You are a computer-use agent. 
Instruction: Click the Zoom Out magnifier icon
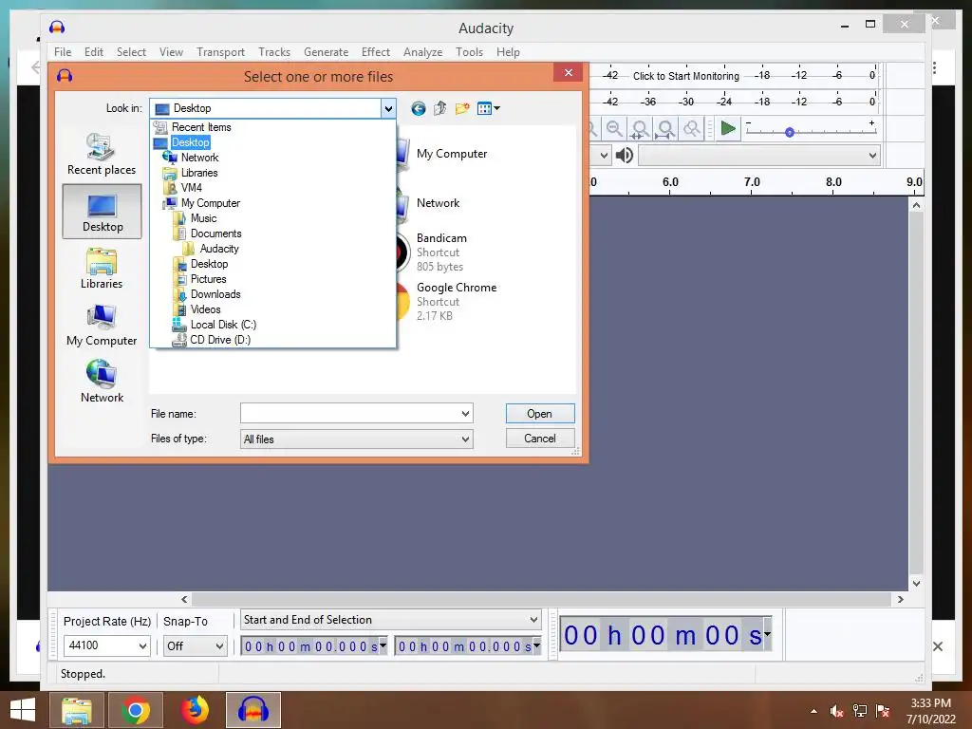click(614, 129)
